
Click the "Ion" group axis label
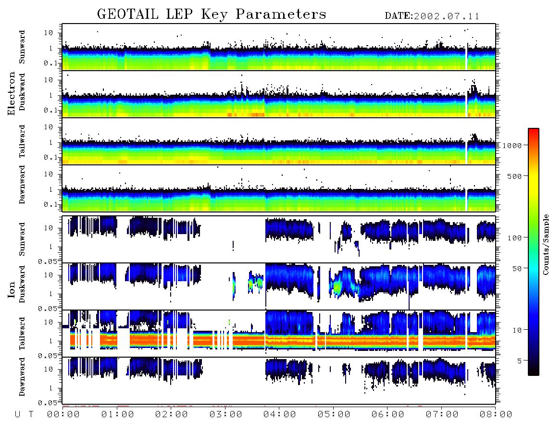(x=12, y=289)
